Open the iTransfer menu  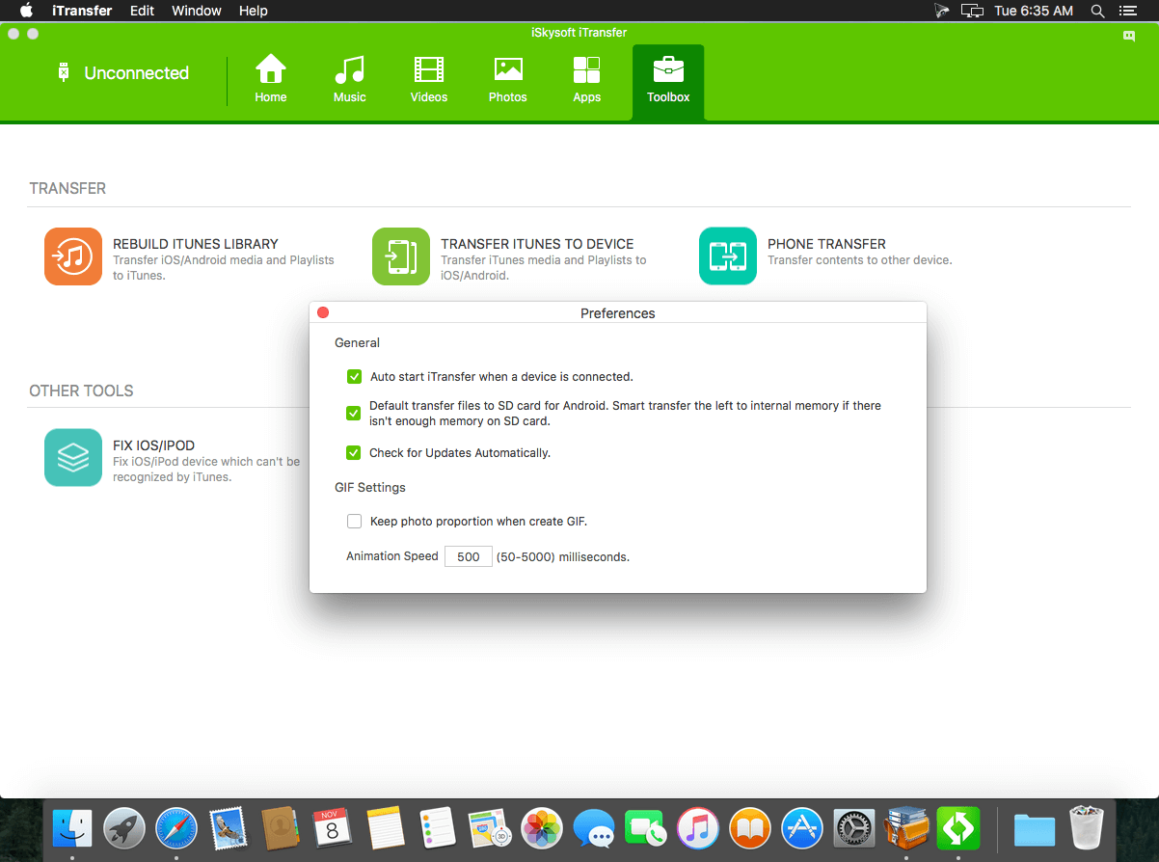(x=82, y=11)
